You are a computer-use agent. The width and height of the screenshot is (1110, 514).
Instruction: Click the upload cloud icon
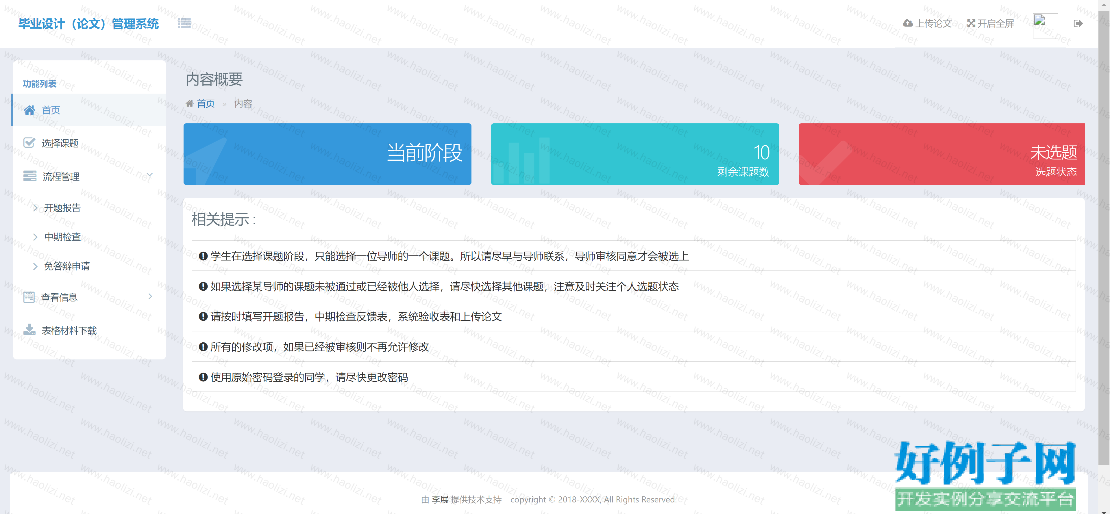tap(907, 23)
